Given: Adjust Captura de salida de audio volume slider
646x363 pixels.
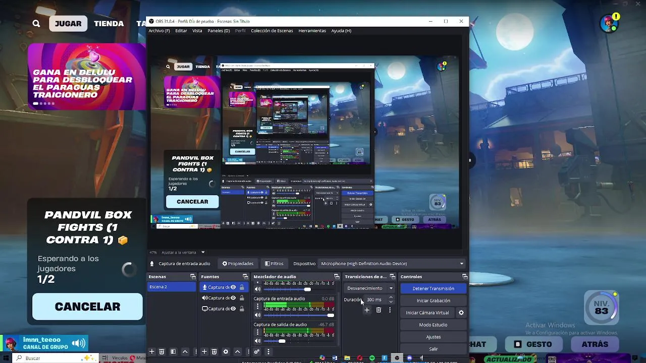Looking at the screenshot, I should point(299,341).
